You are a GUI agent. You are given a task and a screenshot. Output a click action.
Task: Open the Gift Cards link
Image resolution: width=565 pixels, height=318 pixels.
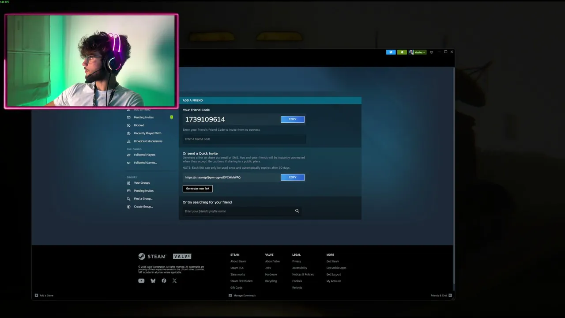(x=237, y=288)
